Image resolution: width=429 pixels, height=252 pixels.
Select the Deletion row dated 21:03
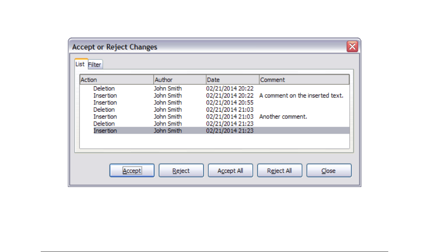(214, 109)
